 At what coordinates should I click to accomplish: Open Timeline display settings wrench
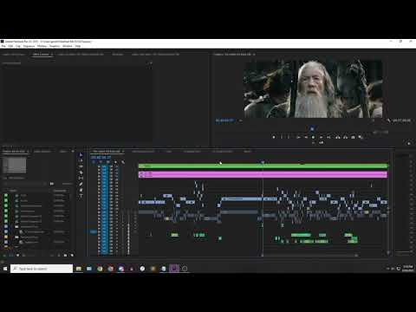point(123,162)
